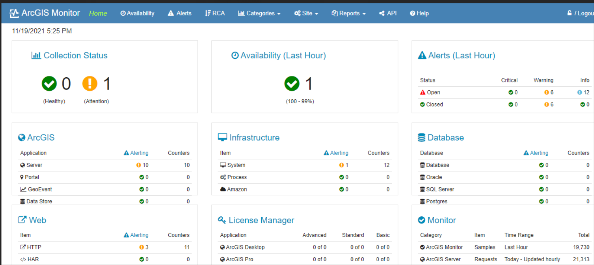This screenshot has height=265, width=594.
Task: Select the Postgres database row
Action: tap(505, 201)
